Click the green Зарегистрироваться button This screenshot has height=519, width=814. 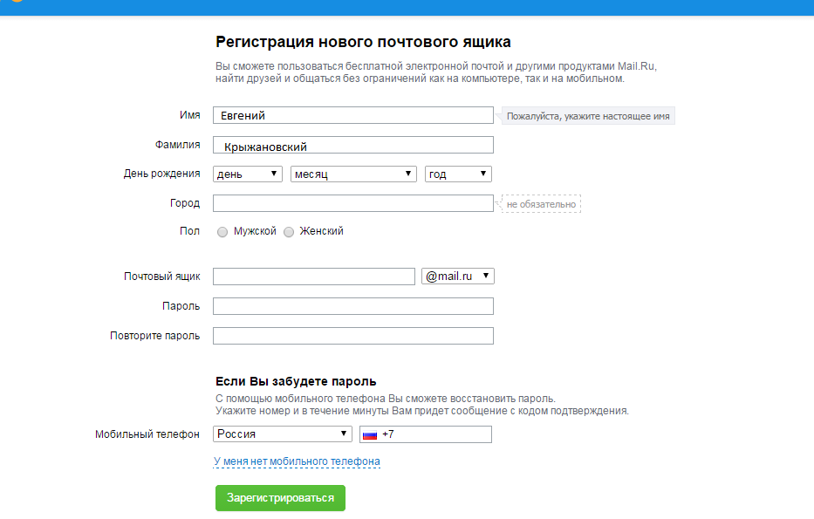[280, 498]
